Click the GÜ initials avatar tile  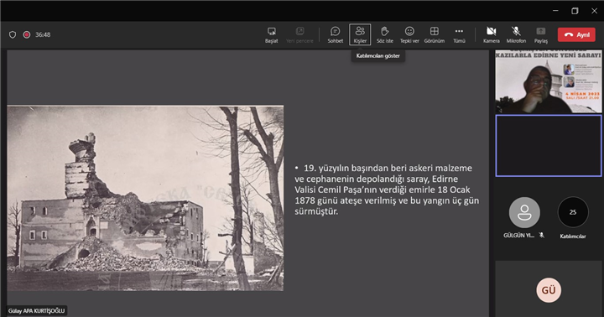pos(549,290)
